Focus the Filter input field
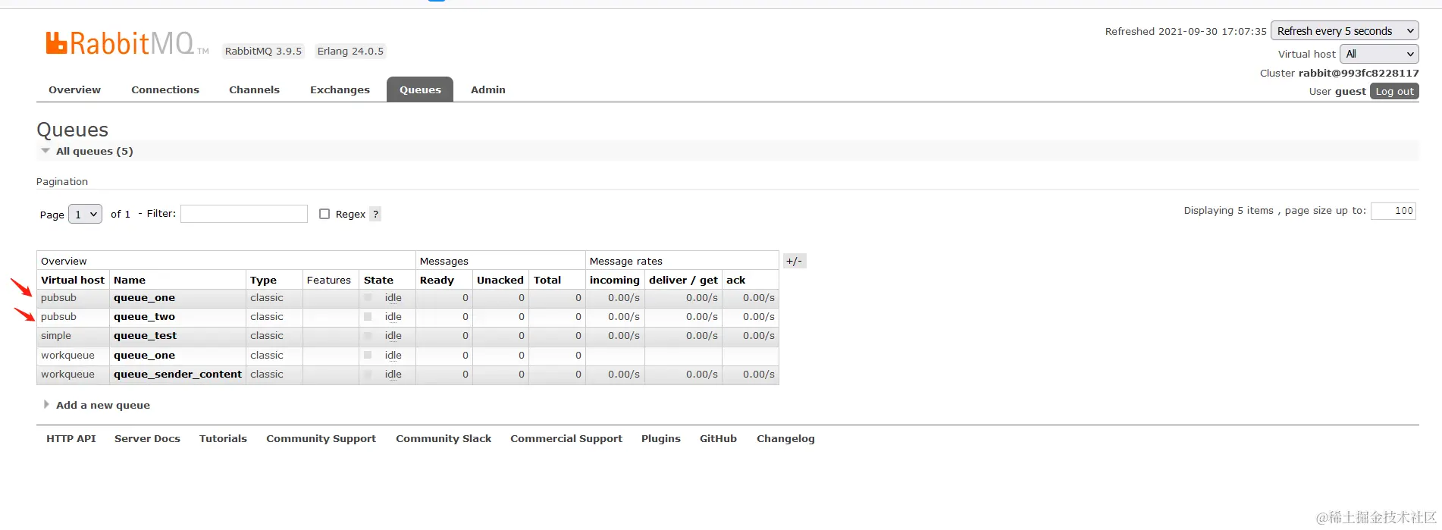The width and height of the screenshot is (1442, 530). pyautogui.click(x=244, y=214)
